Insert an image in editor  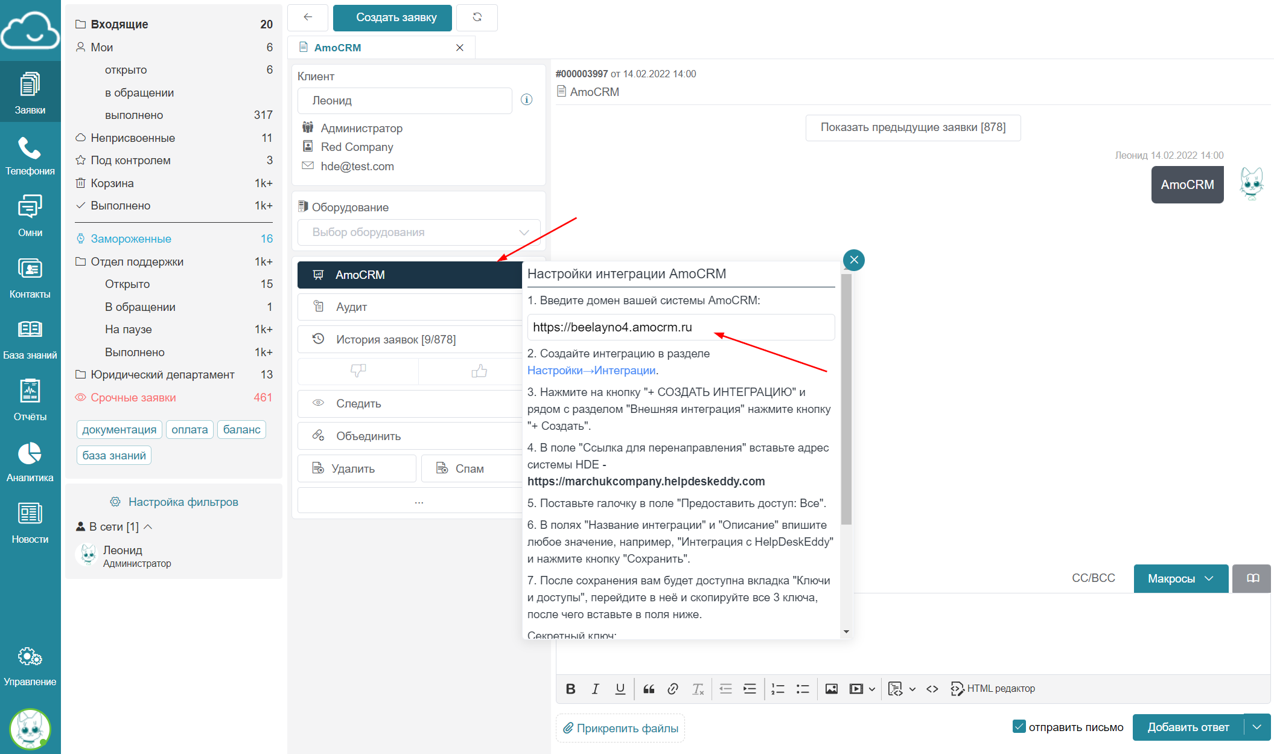point(831,689)
